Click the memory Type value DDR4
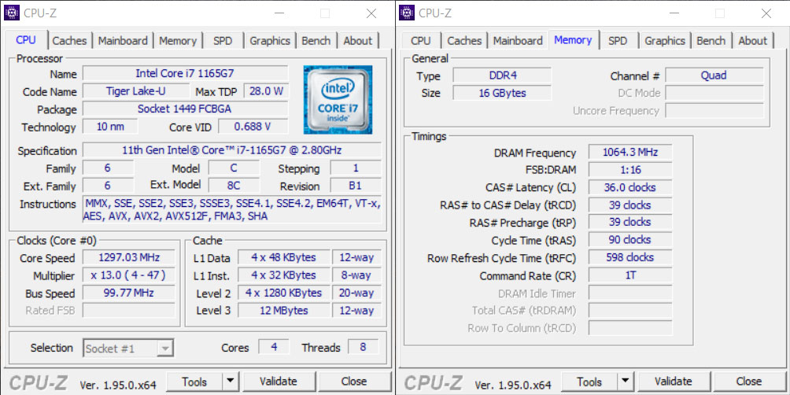This screenshot has width=790, height=395. point(502,76)
